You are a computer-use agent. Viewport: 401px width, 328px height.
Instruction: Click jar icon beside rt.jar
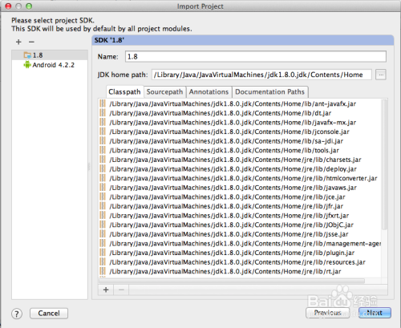[103, 271]
